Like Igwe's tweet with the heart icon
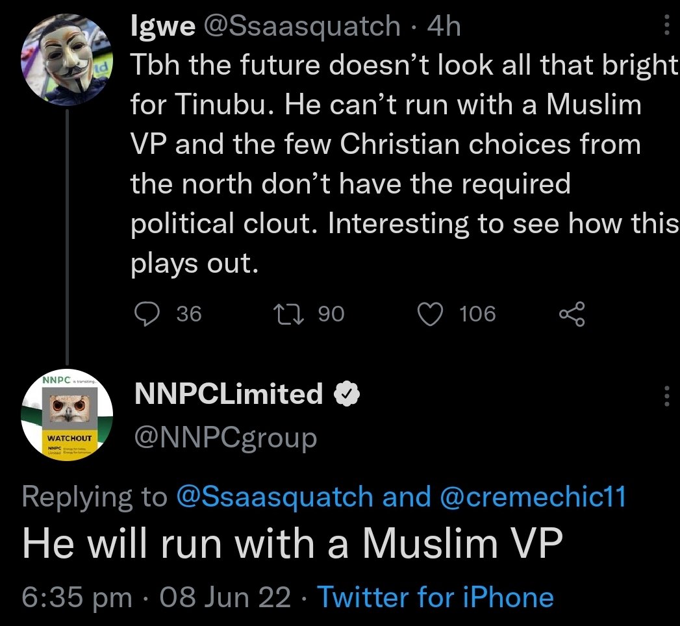This screenshot has width=680, height=626. (x=428, y=314)
